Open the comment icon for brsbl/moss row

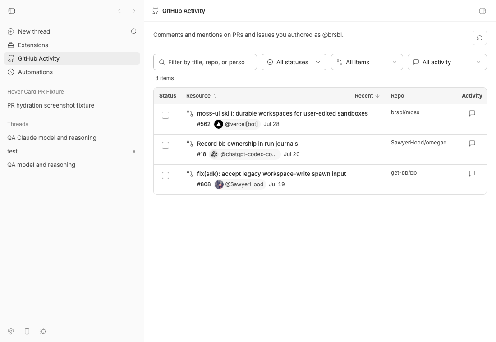[x=472, y=113]
